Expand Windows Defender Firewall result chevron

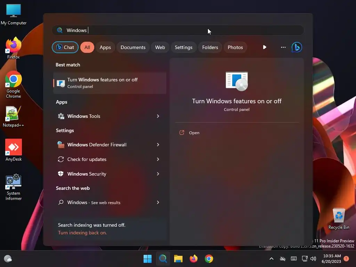click(158, 145)
